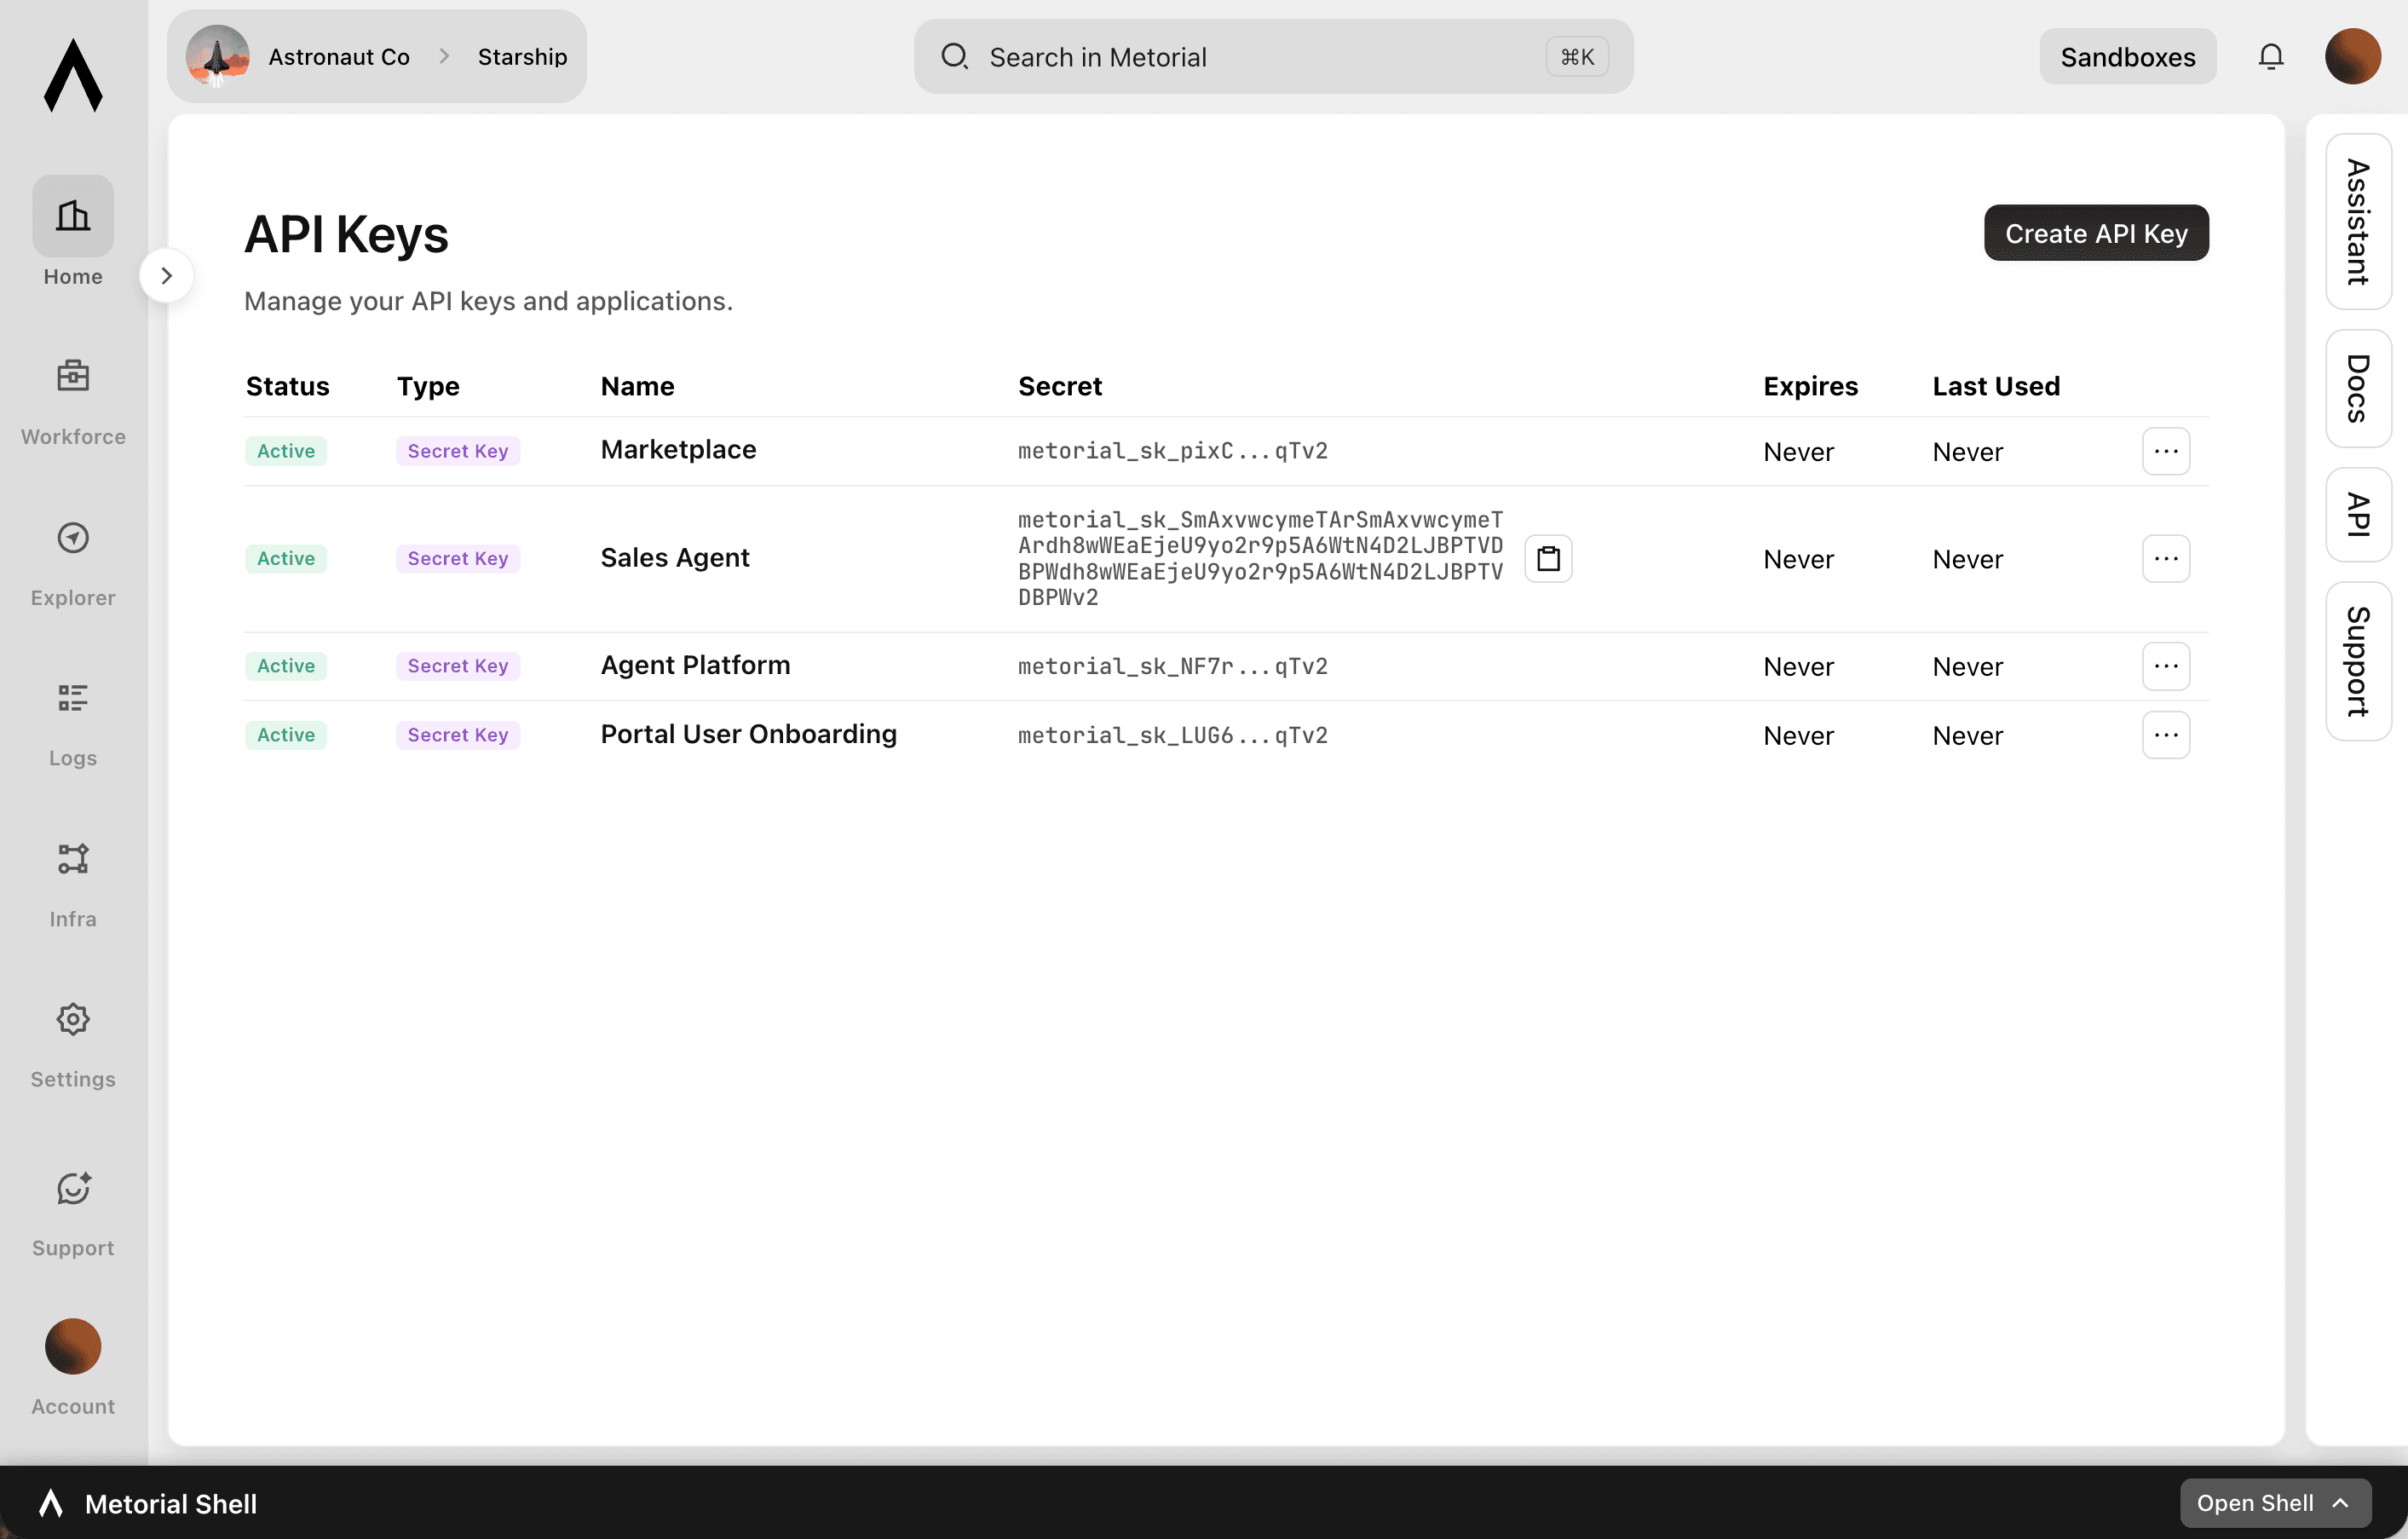Click Last Used Never value for Agent Platform
Viewport: 2408px width, 1539px height.
[1967, 667]
